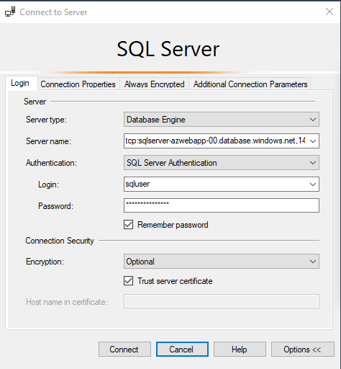Click the Server name label
This screenshot has height=369, width=341.
[48, 141]
